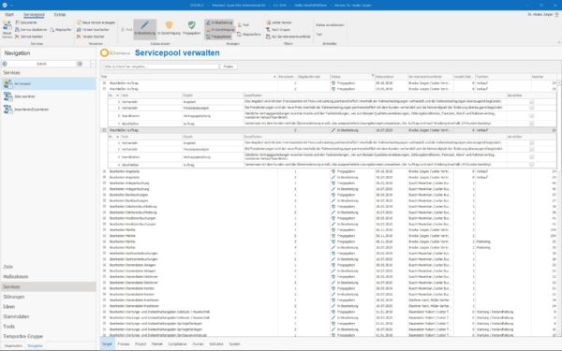Screen dimensions: 562x351
Task: Click the green shield Freigegeben button
Action: click(191, 28)
